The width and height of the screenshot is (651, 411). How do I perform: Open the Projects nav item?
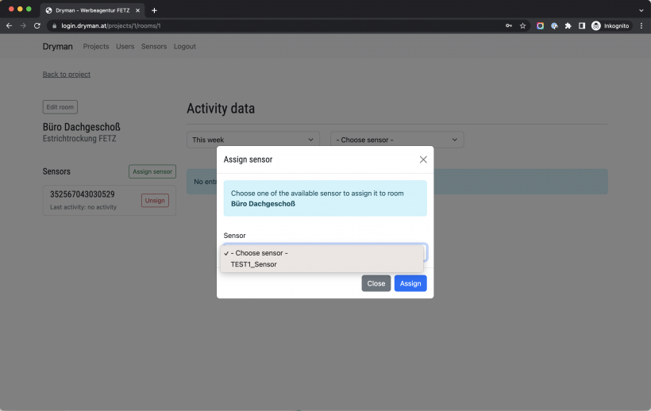96,47
